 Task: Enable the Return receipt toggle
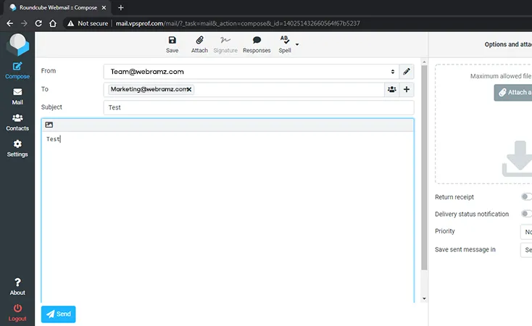[525, 197]
